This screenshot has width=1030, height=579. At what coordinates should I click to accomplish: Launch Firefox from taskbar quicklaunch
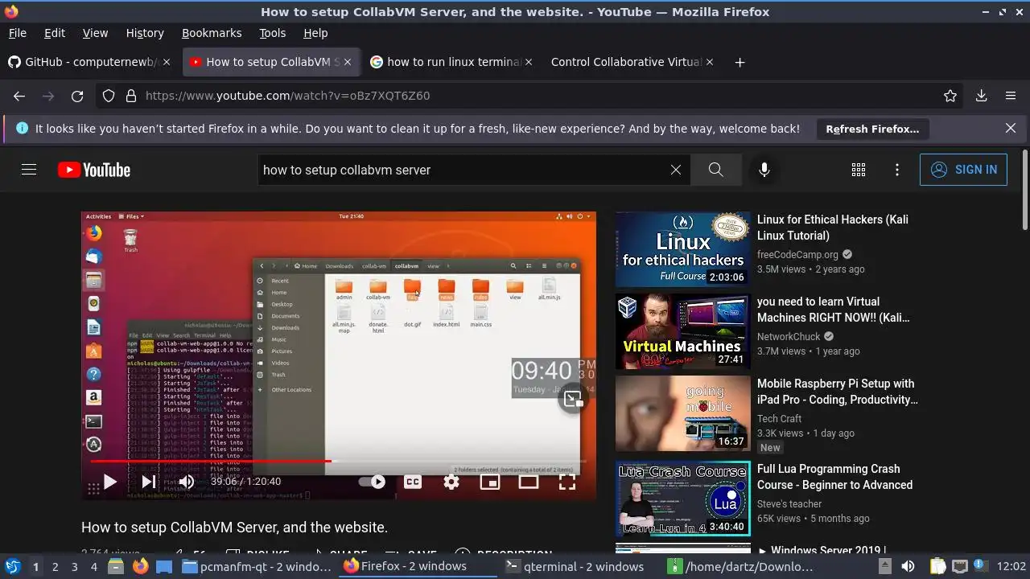tap(140, 566)
